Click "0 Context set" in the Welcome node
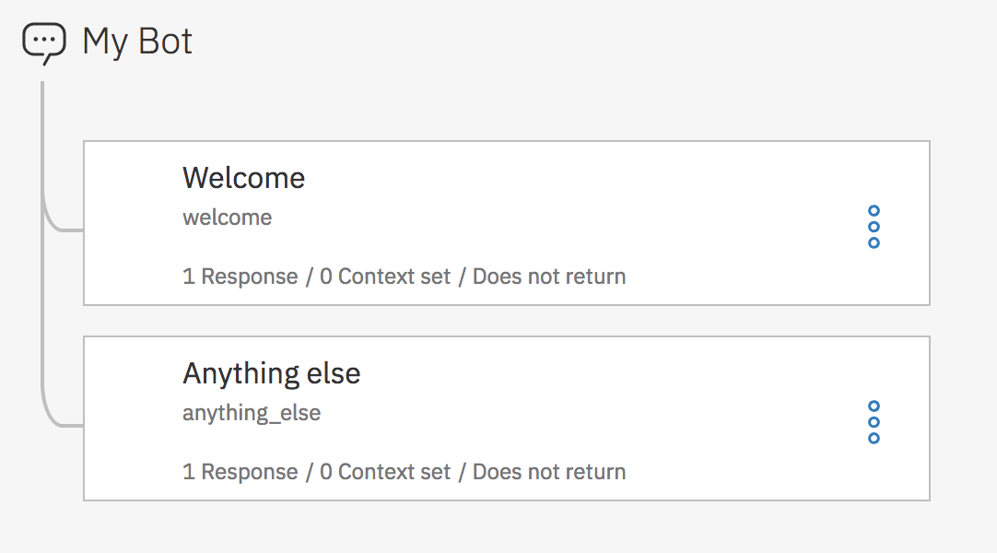 click(x=385, y=276)
